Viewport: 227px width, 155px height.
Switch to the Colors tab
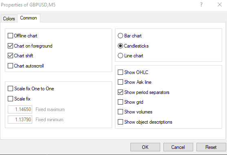[x=9, y=19]
